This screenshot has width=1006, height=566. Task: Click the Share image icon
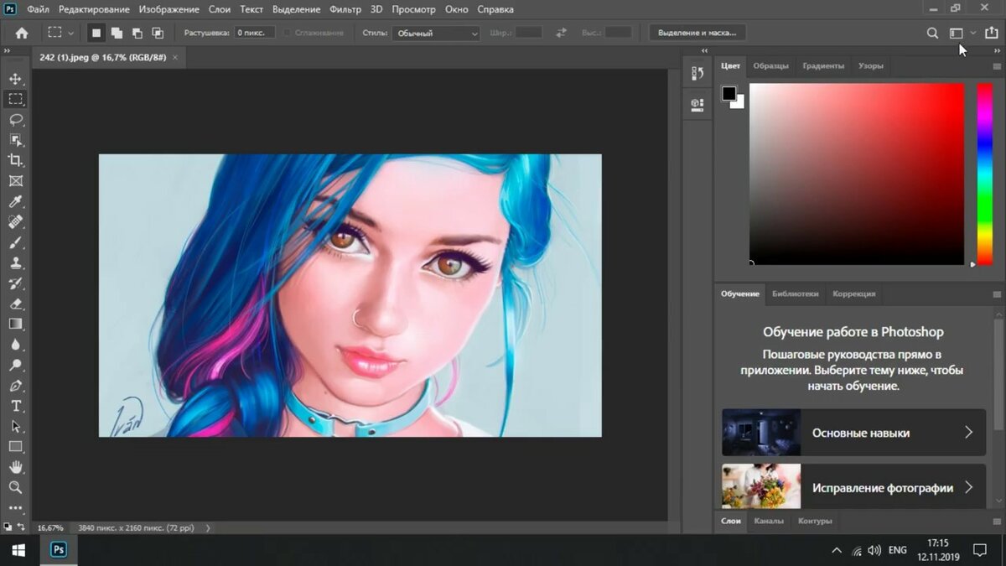click(x=992, y=33)
